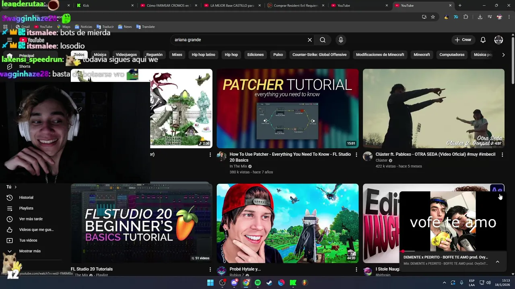Open Chrome downloads icon

coord(480,17)
